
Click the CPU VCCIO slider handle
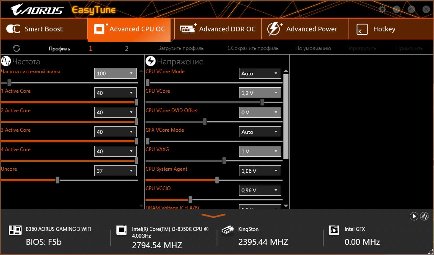[x=190, y=200]
